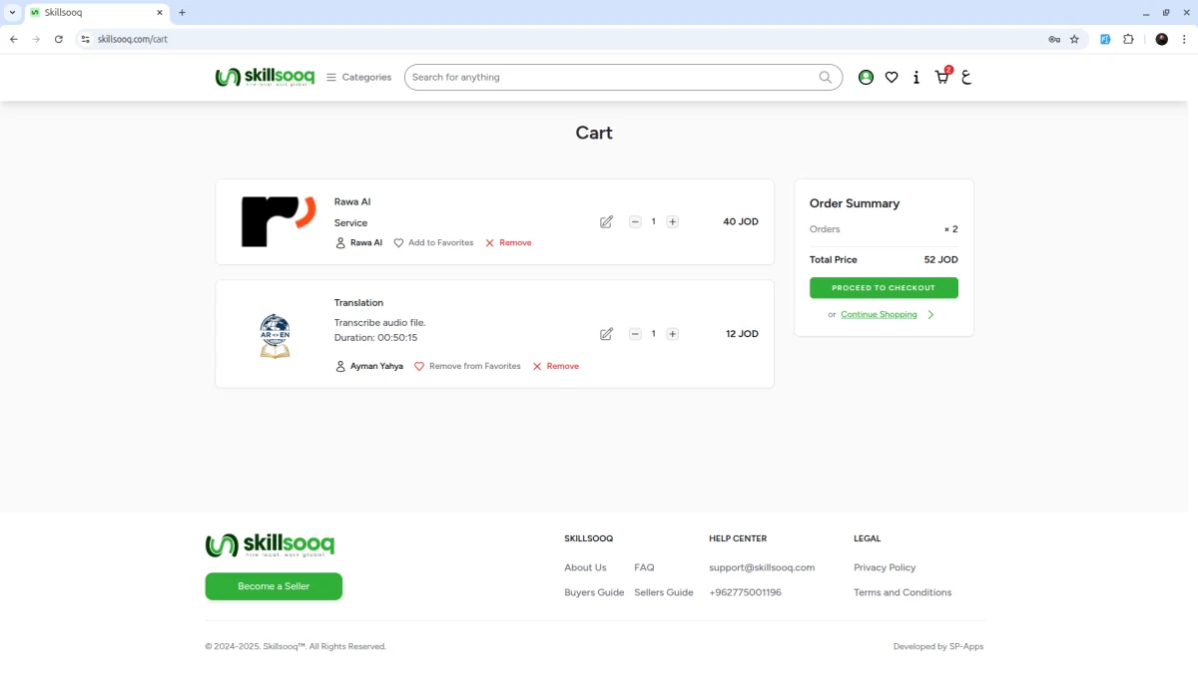
Task: Click Continue Shopping link
Action: [879, 314]
